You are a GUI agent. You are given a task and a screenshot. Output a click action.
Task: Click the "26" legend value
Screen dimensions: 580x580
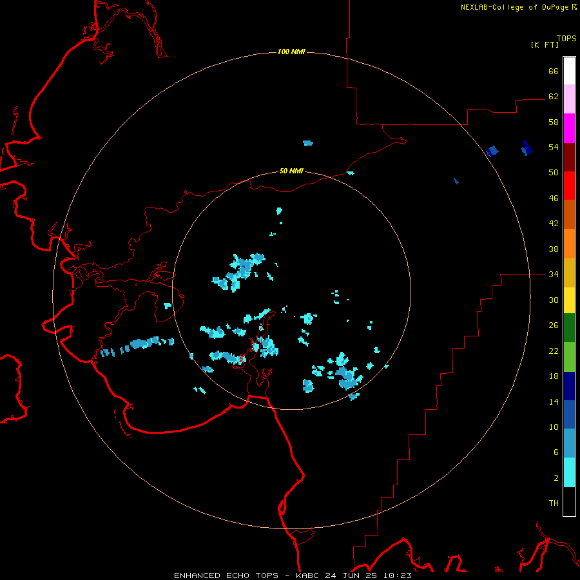[554, 325]
